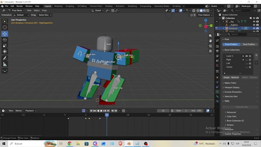Click the Z axis on the navigation gizmo
Screen dimensions: 261x147
pyautogui.click(x=206, y=20)
